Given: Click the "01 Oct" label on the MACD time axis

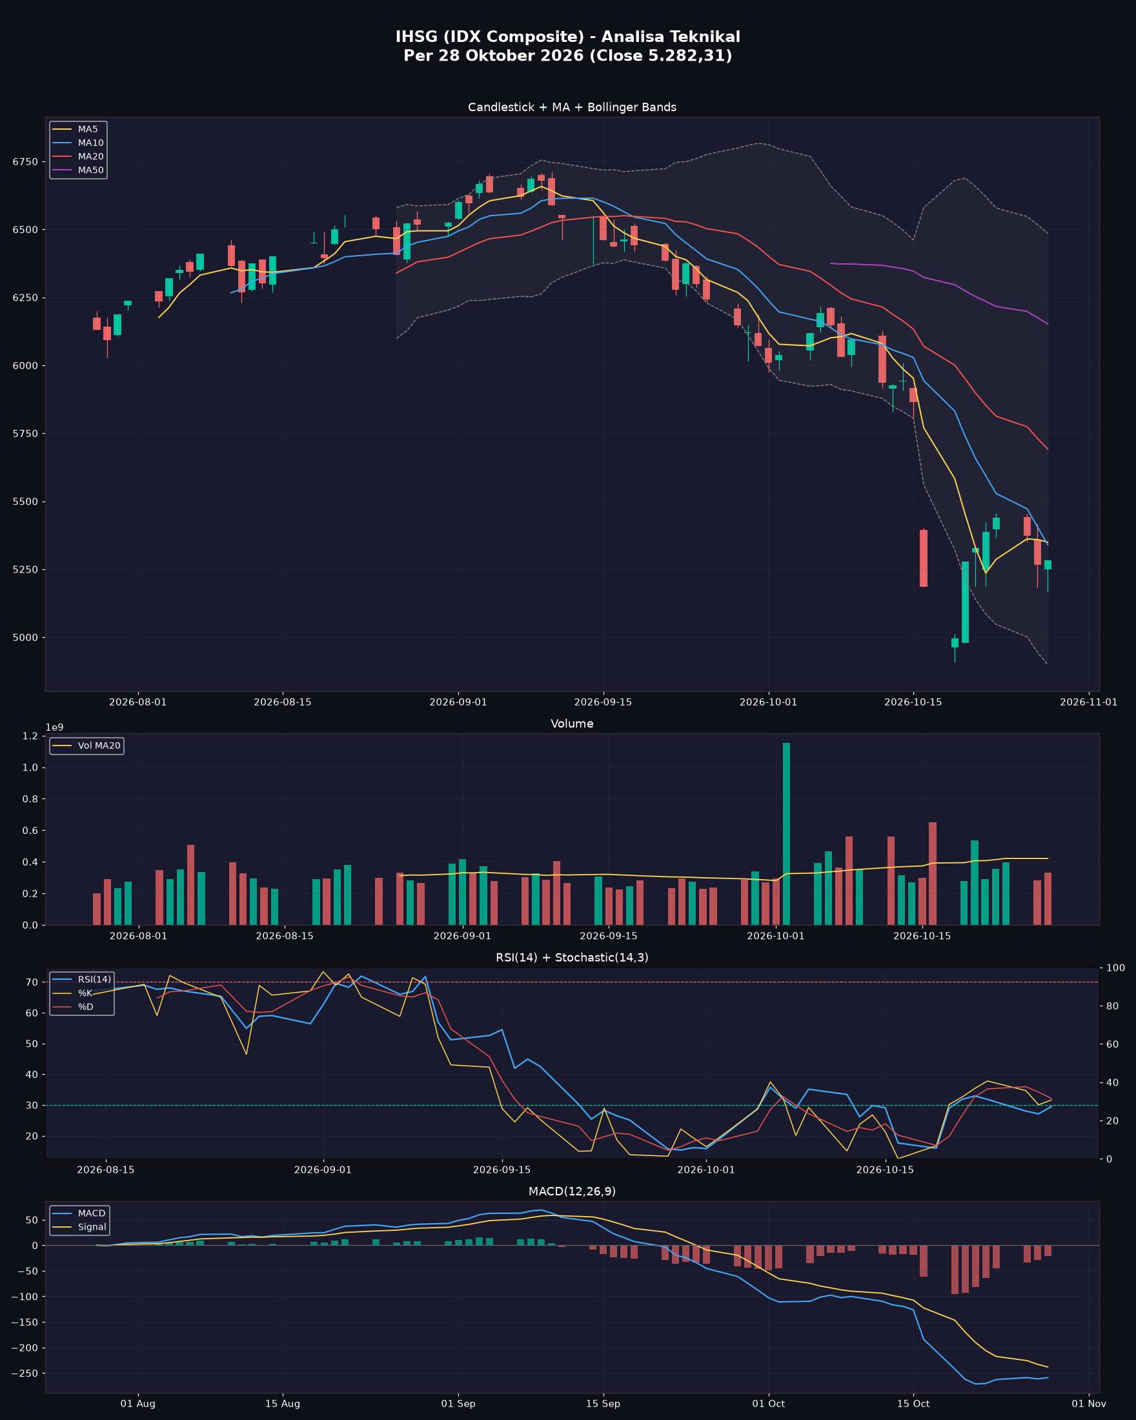Looking at the screenshot, I should [768, 1403].
